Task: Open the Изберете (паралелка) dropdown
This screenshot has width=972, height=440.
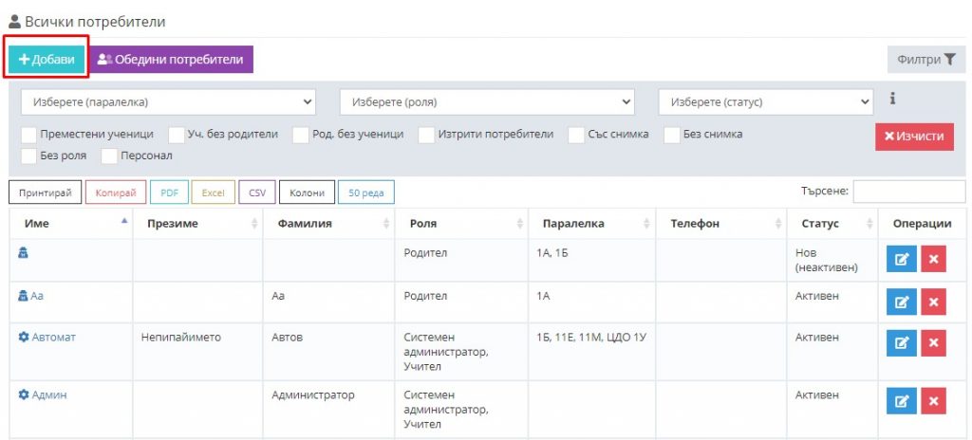Action: (169, 101)
